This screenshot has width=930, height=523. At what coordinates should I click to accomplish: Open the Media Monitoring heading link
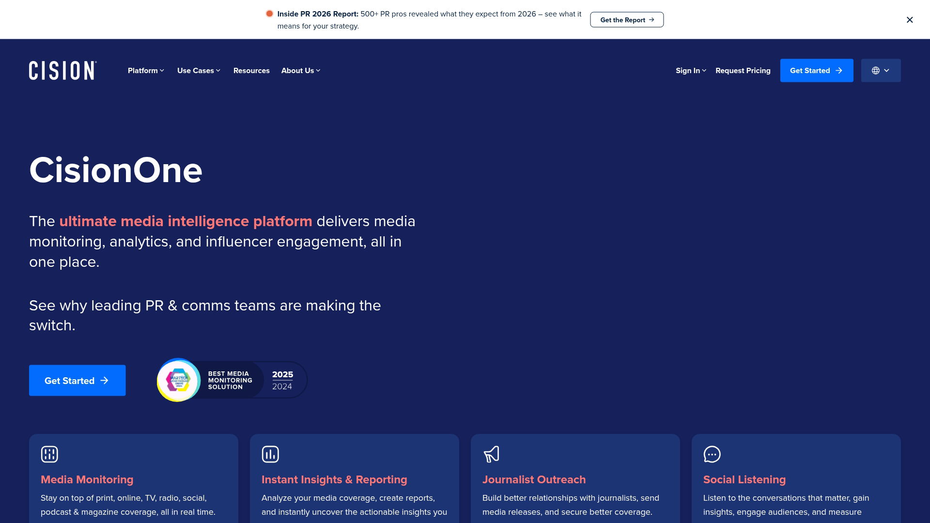pyautogui.click(x=87, y=479)
